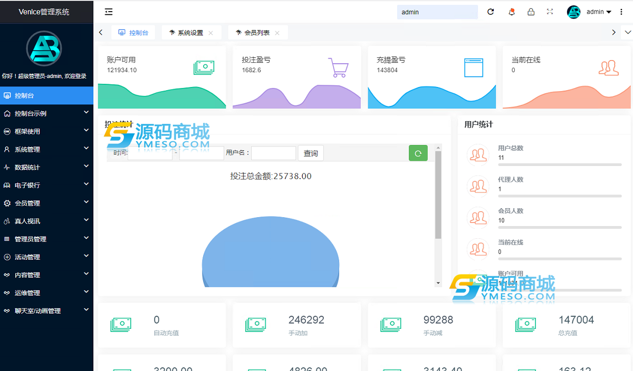The image size is (633, 371).
Task: Close the 系统设置 tab
Action: 211,33
